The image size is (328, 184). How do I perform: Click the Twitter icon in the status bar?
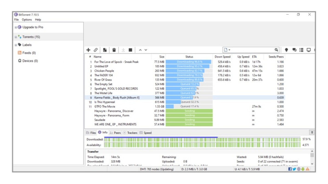point(294,169)
